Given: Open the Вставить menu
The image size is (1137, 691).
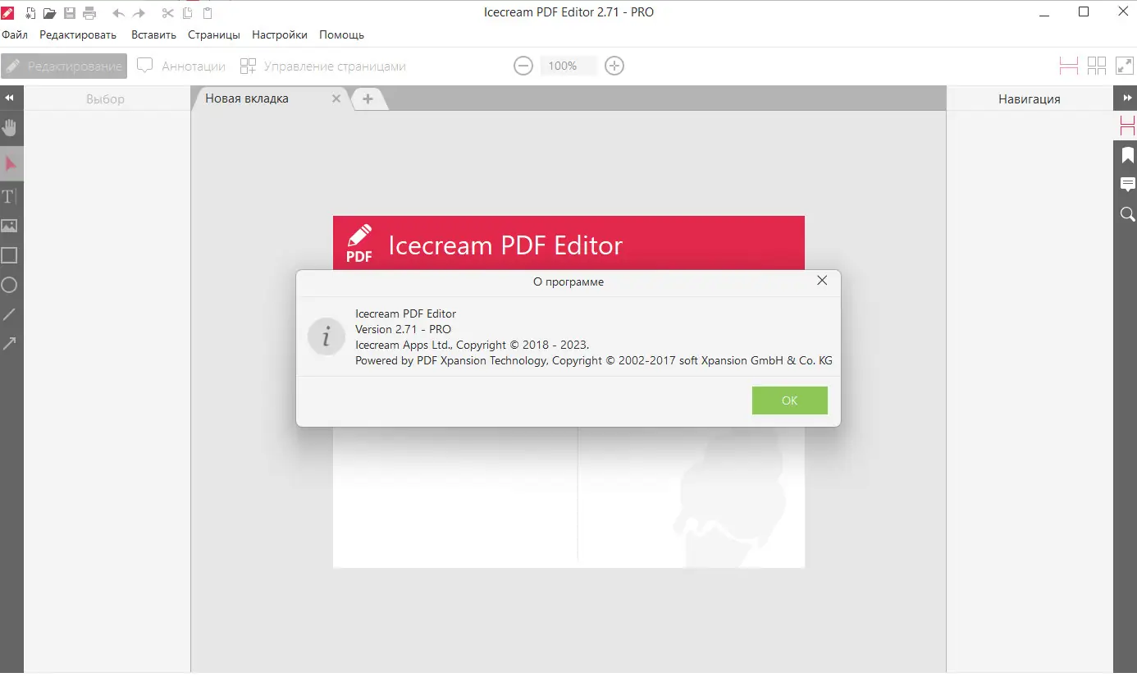Looking at the screenshot, I should pyautogui.click(x=153, y=35).
